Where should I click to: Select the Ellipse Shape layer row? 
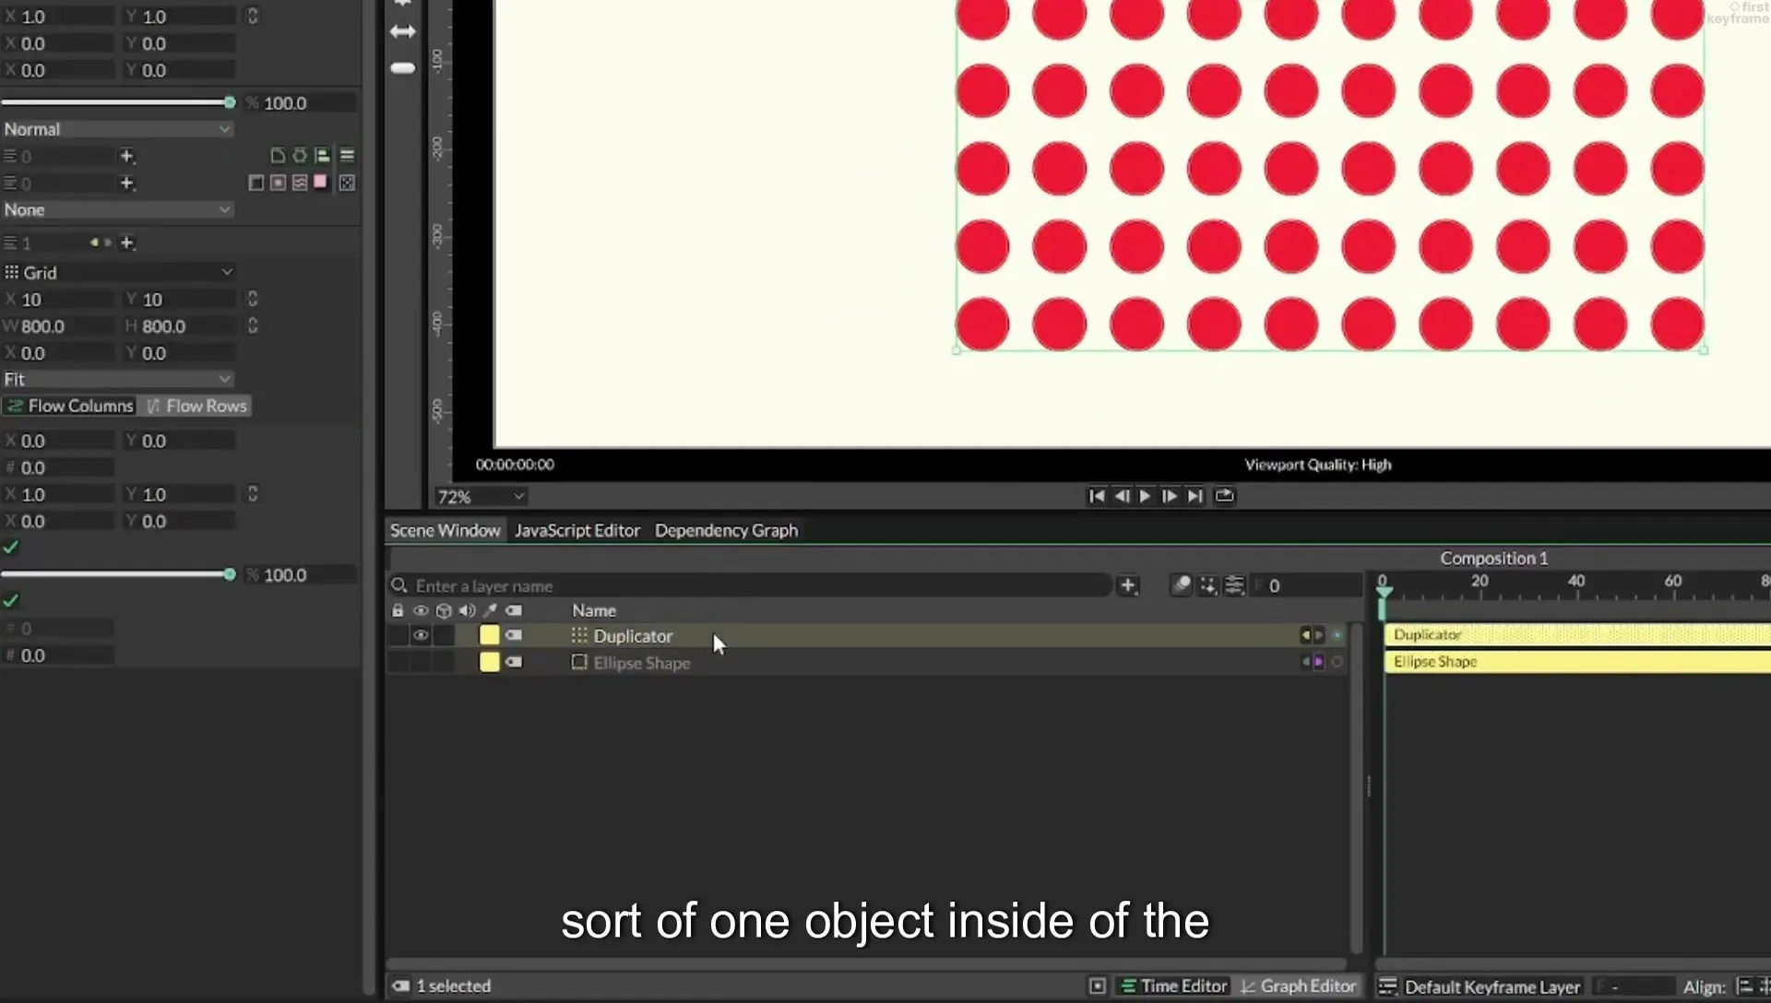click(867, 662)
